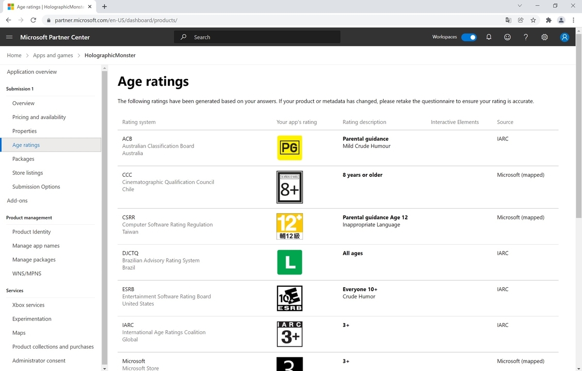This screenshot has height=371, width=582.
Task: Open the Chrome three-dot menu
Action: pyautogui.click(x=573, y=20)
